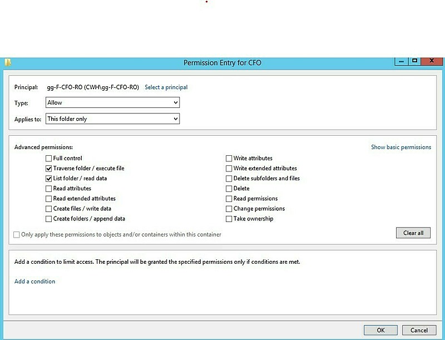Check Create folders / append data
The width and height of the screenshot is (445, 340).
click(x=48, y=219)
